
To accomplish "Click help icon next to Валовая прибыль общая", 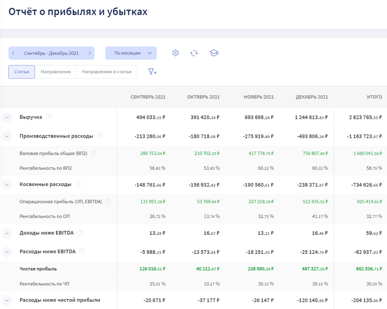I will click(94, 153).
